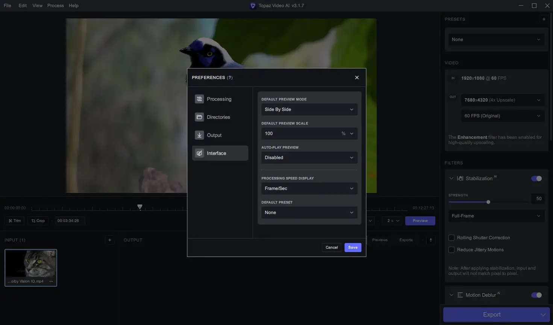The image size is (553, 325).
Task: Open the Help menu
Action: coord(74,6)
